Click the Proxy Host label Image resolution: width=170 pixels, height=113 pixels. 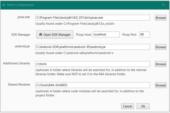point(84,35)
